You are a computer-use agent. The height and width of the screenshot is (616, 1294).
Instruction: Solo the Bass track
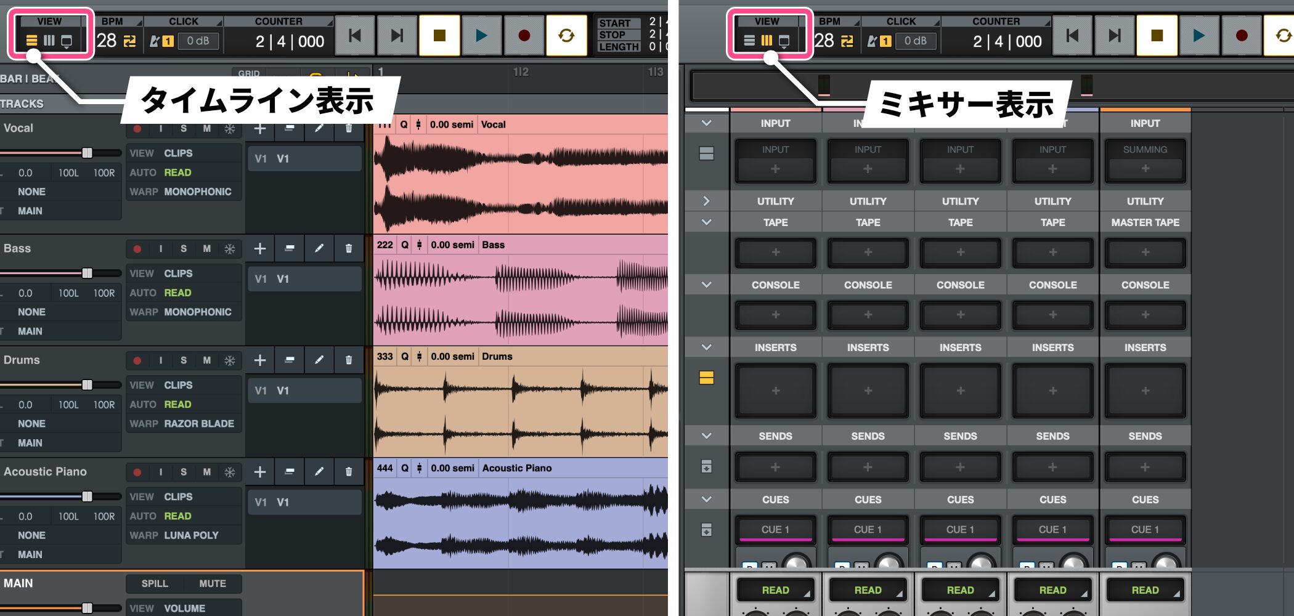(x=184, y=249)
